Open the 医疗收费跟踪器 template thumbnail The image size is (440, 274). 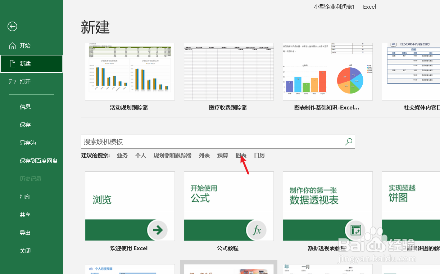coord(229,72)
